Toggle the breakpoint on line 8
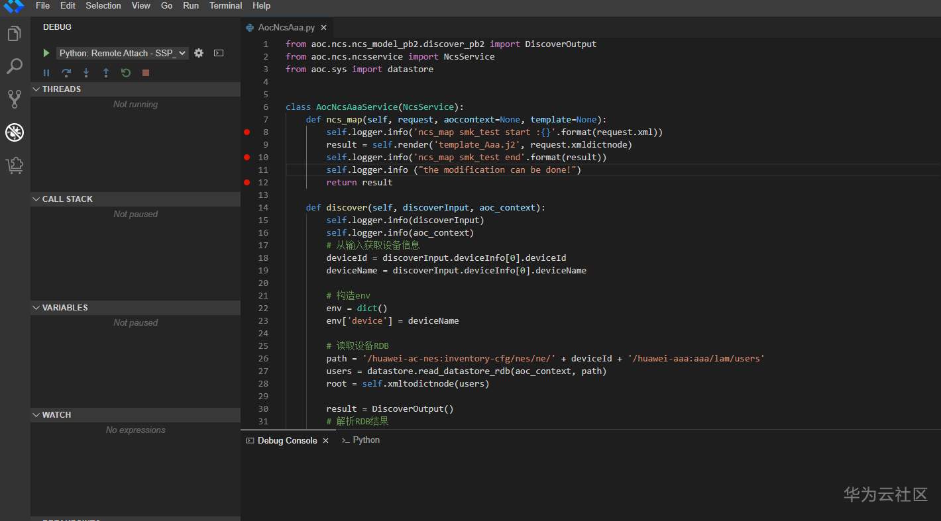 click(247, 132)
